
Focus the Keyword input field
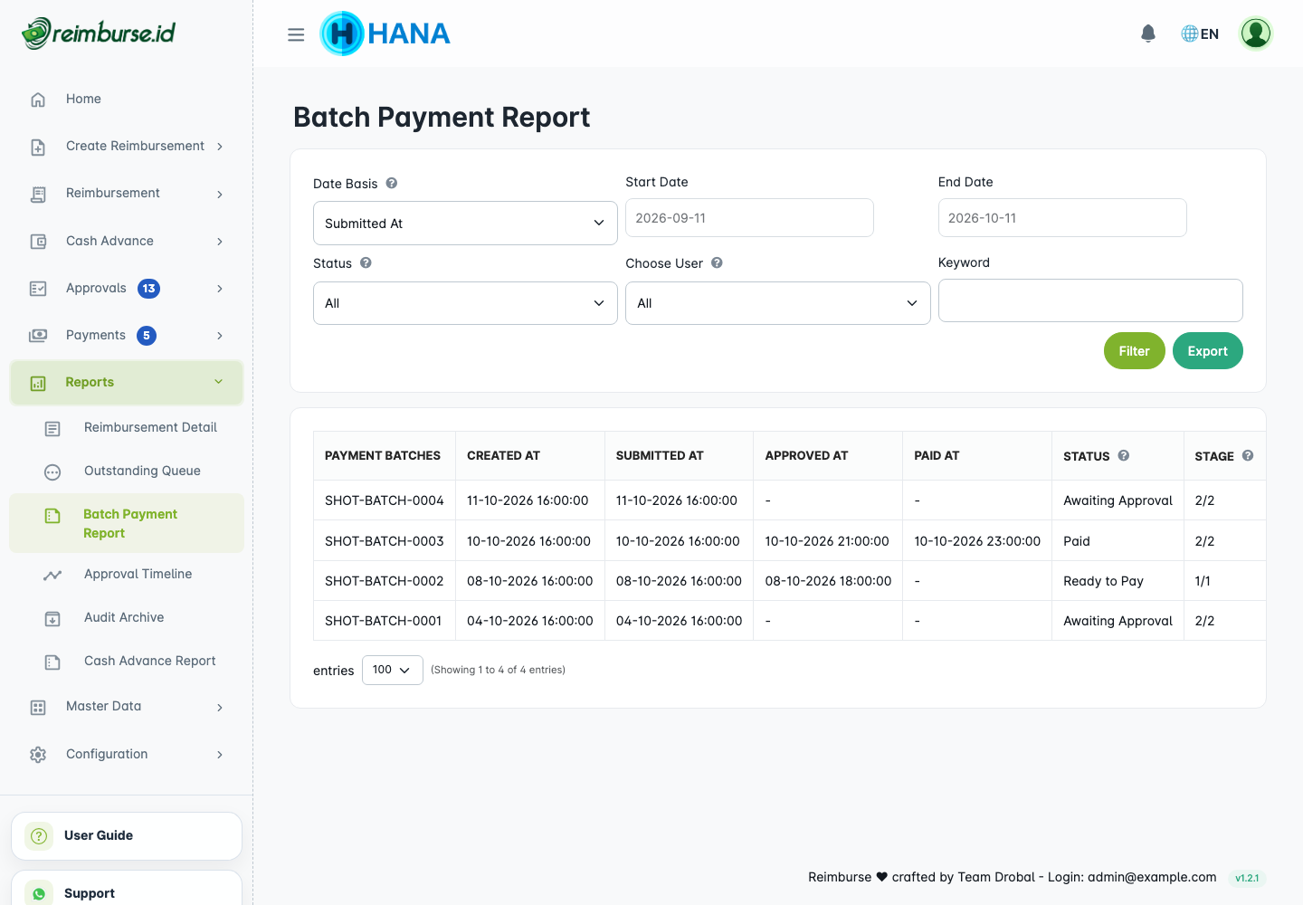pyautogui.click(x=1090, y=300)
